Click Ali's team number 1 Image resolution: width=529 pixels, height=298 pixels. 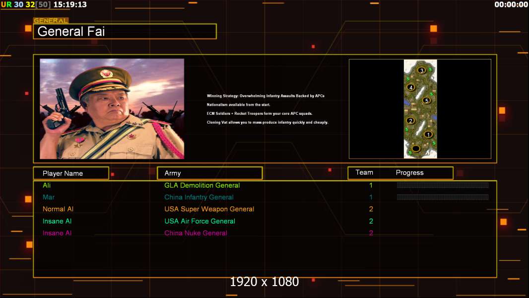coord(371,185)
